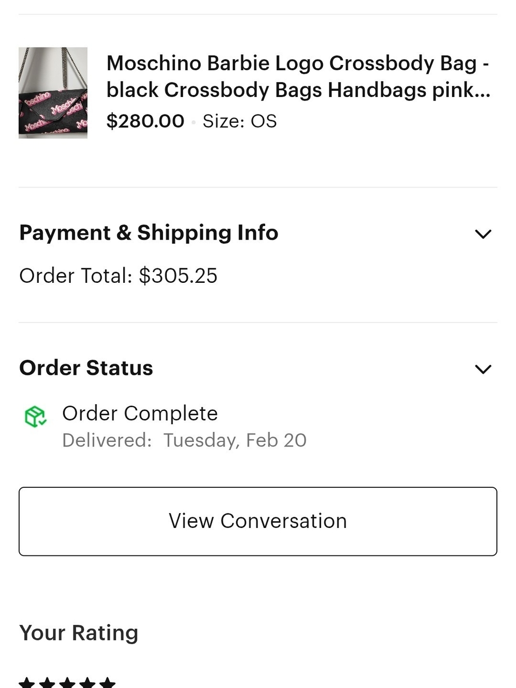Tap the Size: OS label

click(x=239, y=121)
